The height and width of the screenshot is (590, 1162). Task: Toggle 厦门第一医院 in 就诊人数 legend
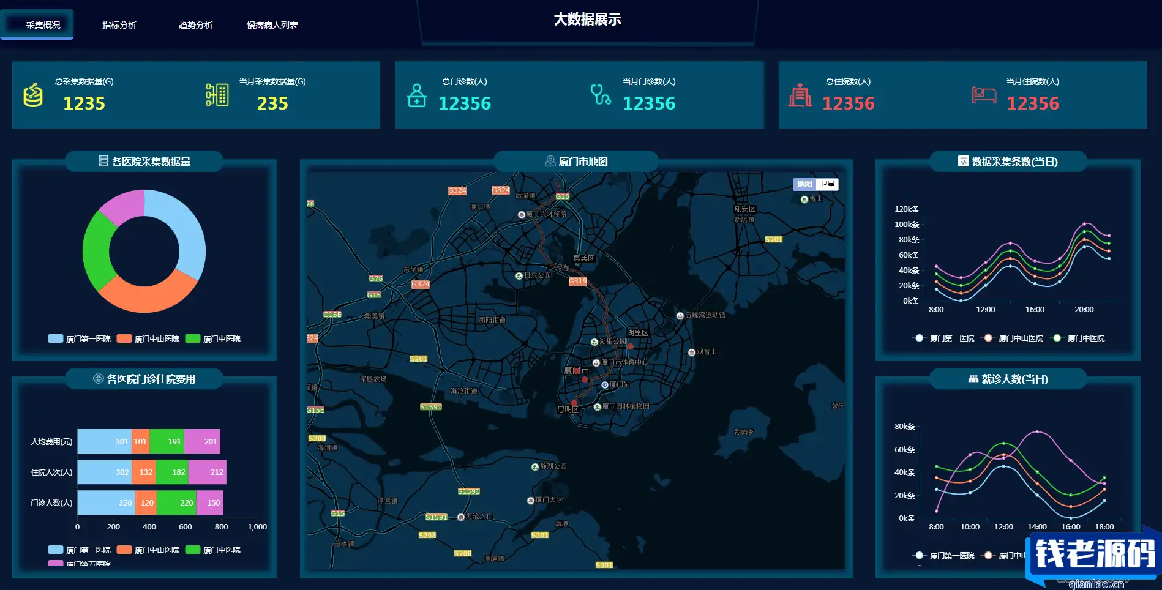(943, 555)
